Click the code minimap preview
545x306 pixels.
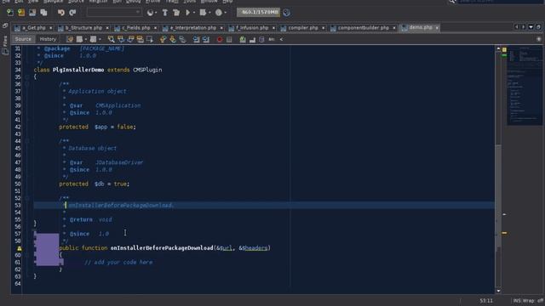click(x=525, y=85)
